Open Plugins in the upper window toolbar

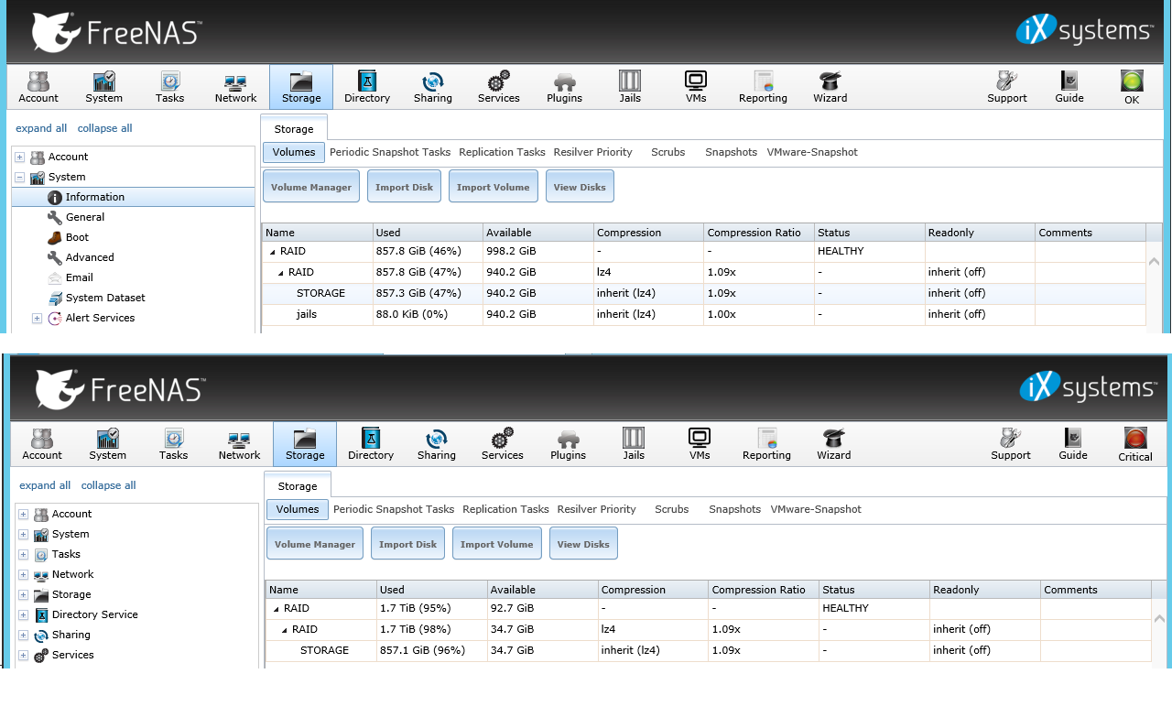[x=565, y=87]
